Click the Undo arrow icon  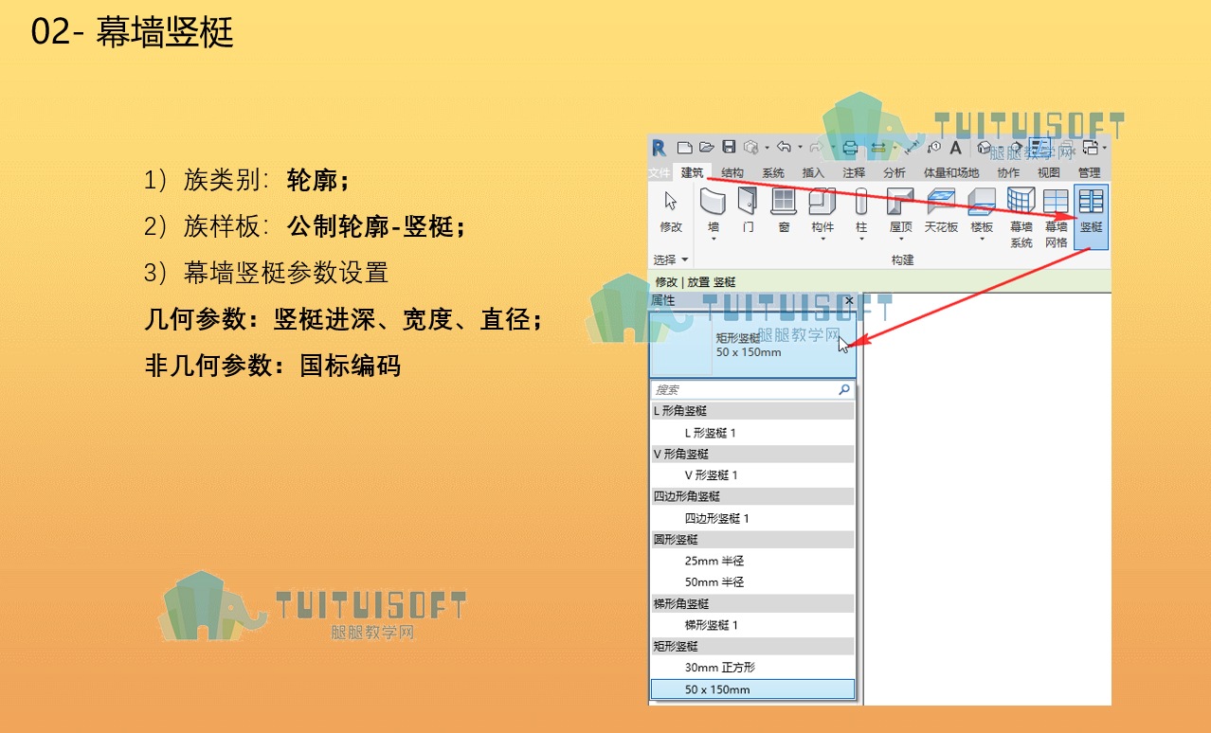coord(783,147)
